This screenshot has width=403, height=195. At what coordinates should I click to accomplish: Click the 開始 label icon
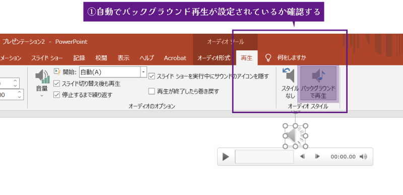point(57,71)
